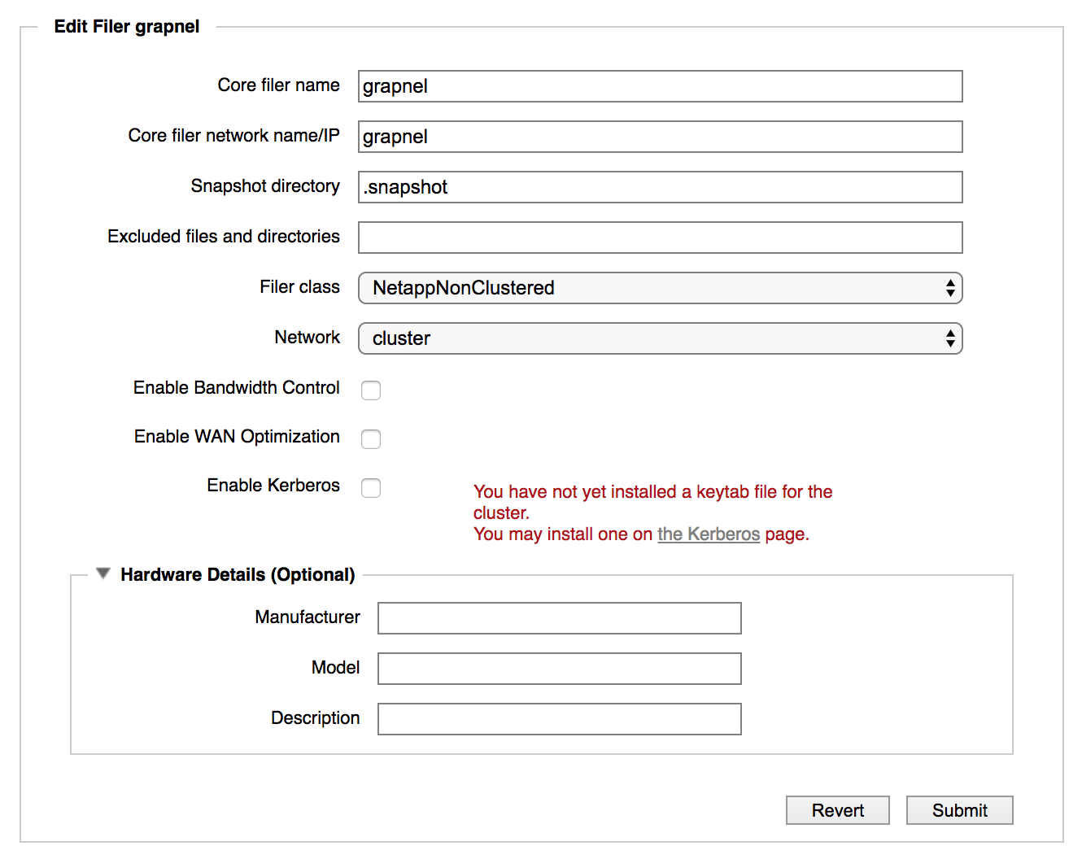Open the Network dropdown showing cluster

(x=661, y=338)
